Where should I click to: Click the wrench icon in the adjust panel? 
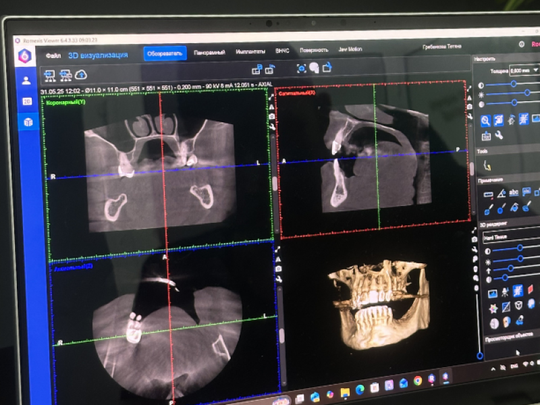pyautogui.click(x=499, y=136)
